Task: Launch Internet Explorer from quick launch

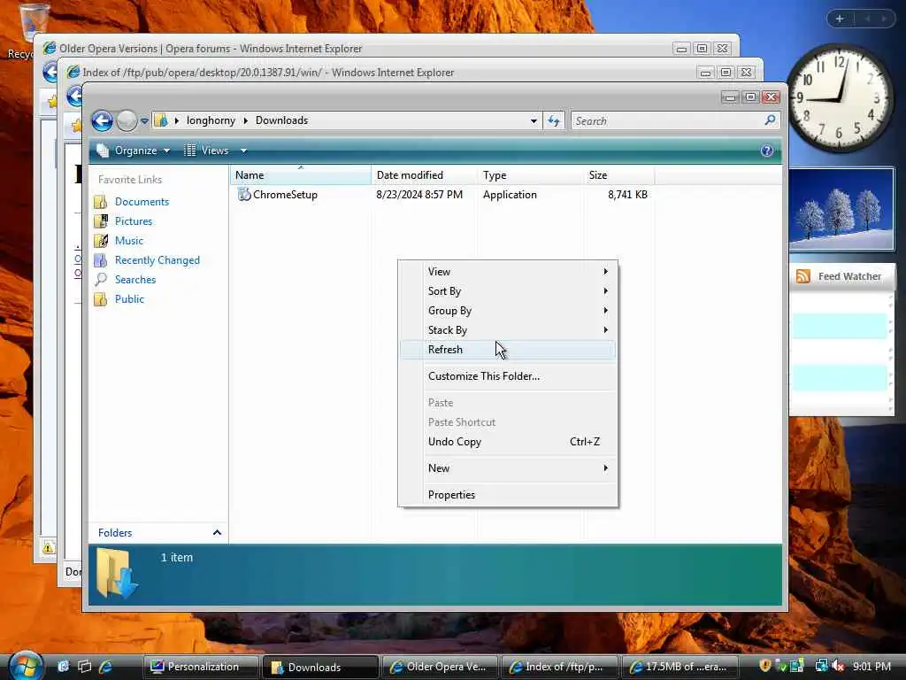Action: pyautogui.click(x=106, y=666)
